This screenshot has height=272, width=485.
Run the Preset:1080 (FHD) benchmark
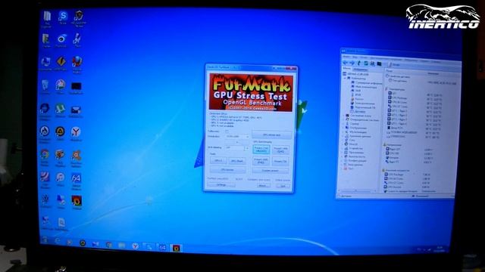click(x=261, y=161)
